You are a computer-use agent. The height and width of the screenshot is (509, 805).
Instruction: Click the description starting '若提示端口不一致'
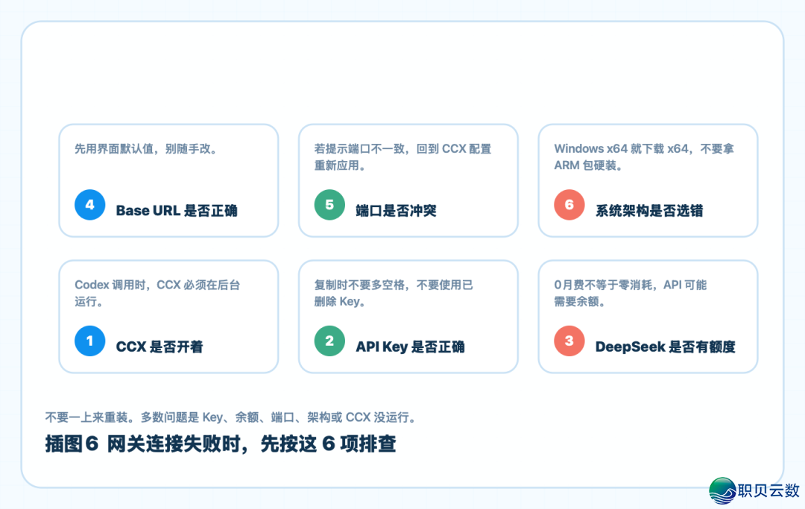(x=403, y=157)
